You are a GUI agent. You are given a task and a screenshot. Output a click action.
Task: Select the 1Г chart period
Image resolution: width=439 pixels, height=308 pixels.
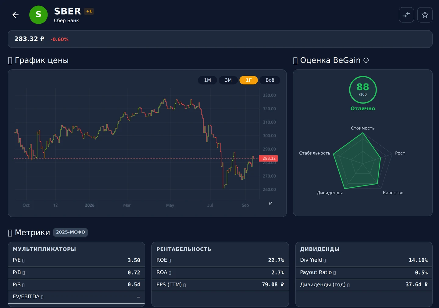[249, 80]
